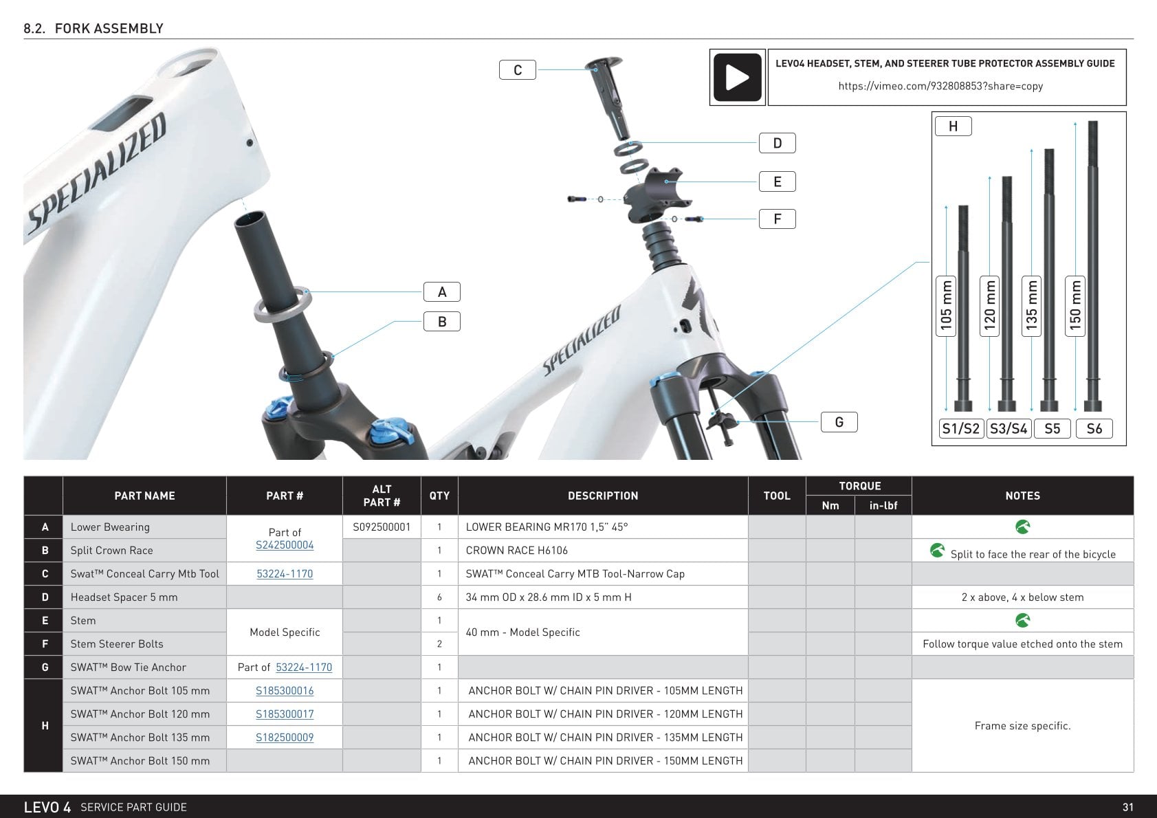Screen dimensions: 1157x818
Task: Click the TOOL column header
Action: click(x=777, y=496)
